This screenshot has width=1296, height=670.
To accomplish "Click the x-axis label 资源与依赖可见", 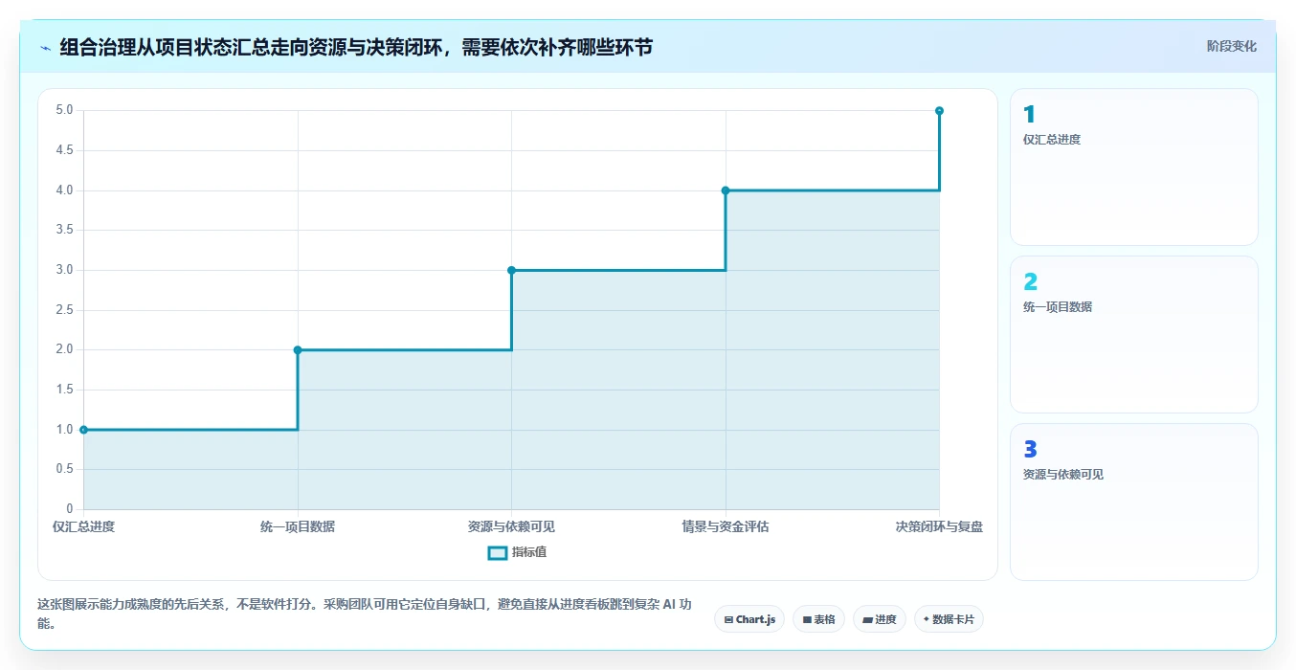I will [x=511, y=526].
